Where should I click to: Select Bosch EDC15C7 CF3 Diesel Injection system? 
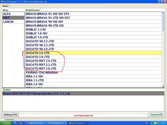coord(36,94)
